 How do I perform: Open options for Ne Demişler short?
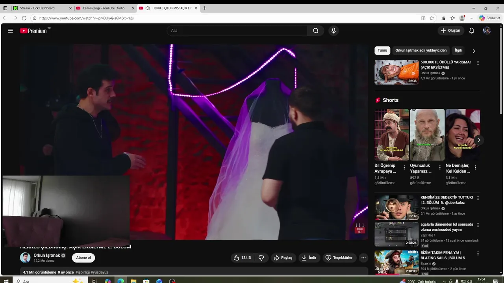pos(475,167)
